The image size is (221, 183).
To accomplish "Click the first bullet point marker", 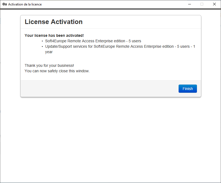I will (42, 41).
